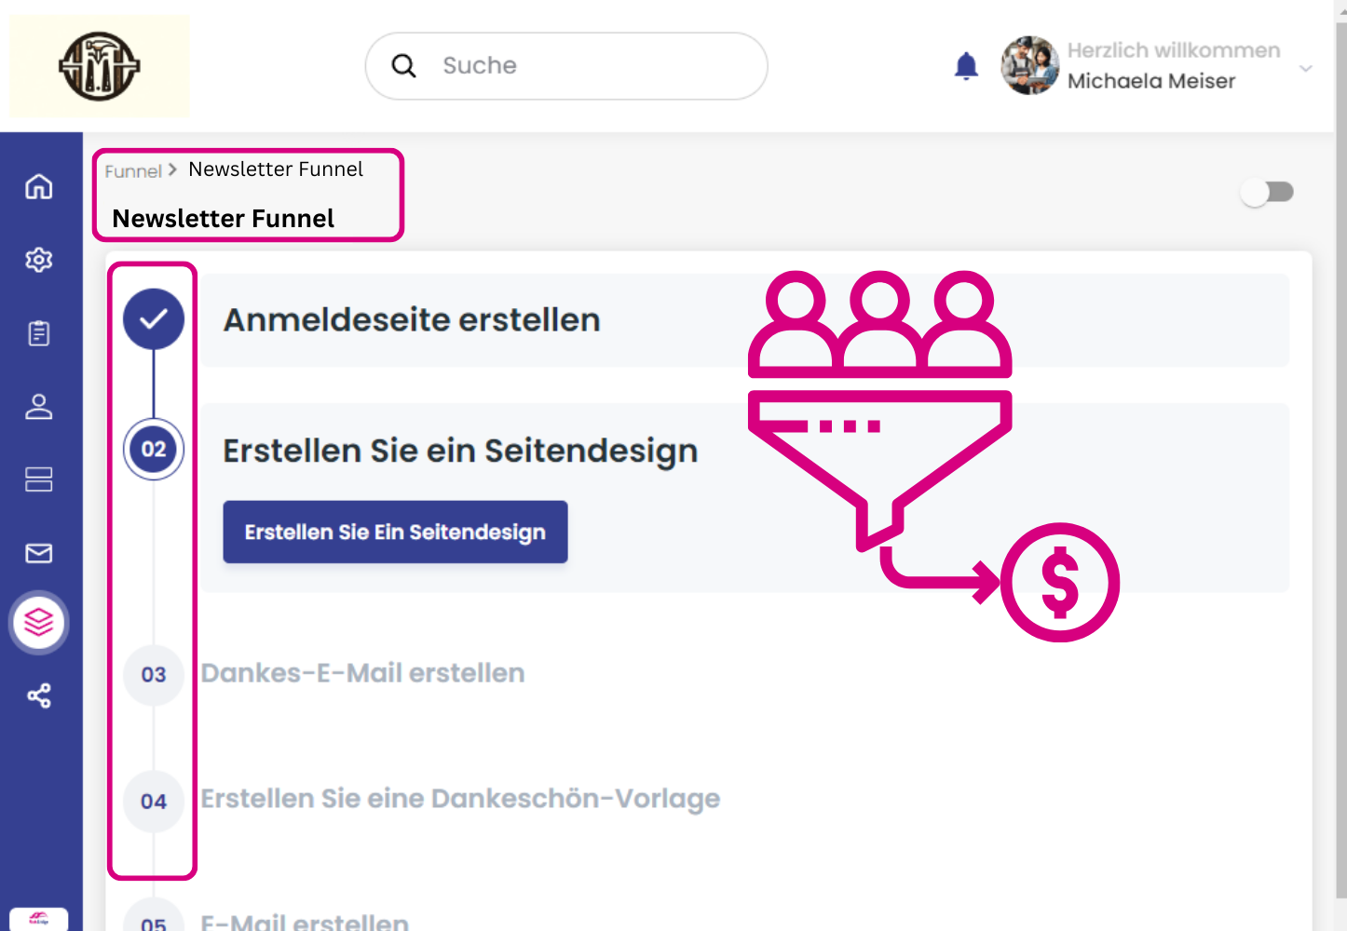Expand the user account dropdown chevron
This screenshot has height=931, width=1347.
pyautogui.click(x=1306, y=68)
